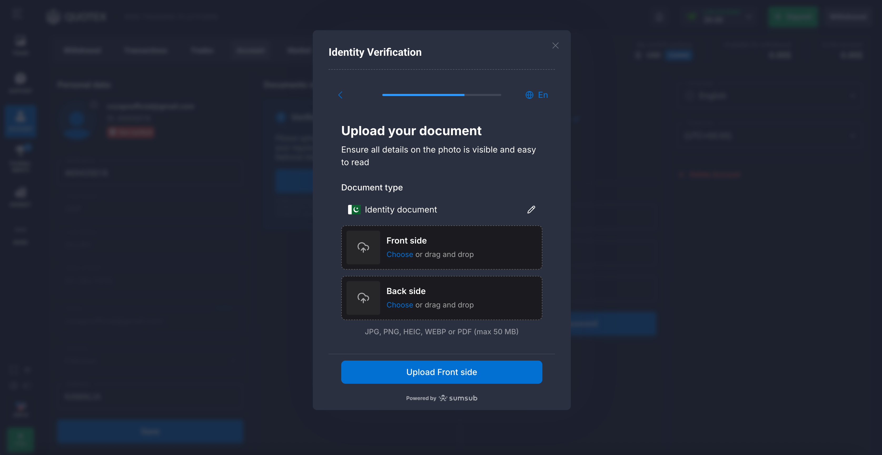Close the Identity Verification dialog
882x455 pixels.
pyautogui.click(x=555, y=45)
